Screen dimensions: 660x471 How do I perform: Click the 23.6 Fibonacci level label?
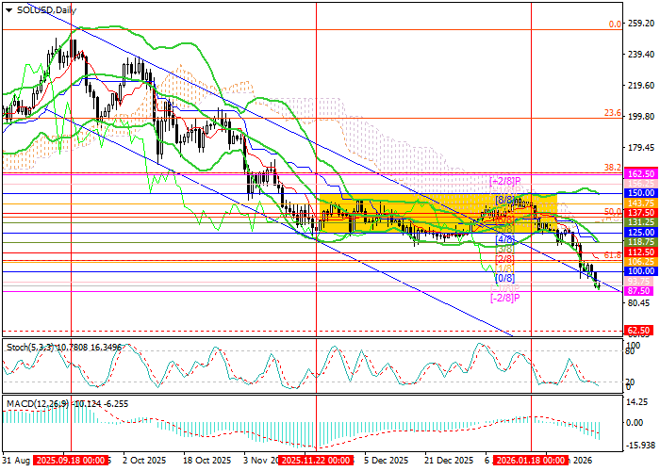click(613, 113)
